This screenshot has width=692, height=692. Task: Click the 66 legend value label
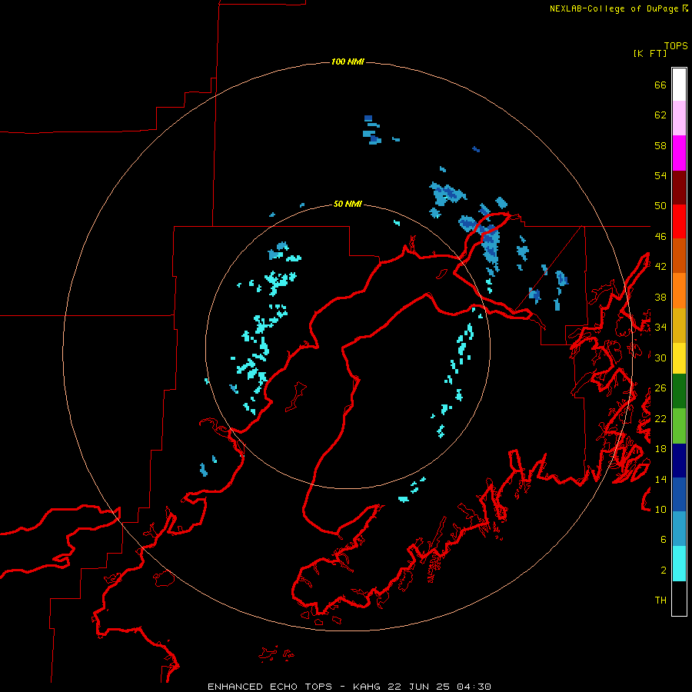click(x=660, y=85)
